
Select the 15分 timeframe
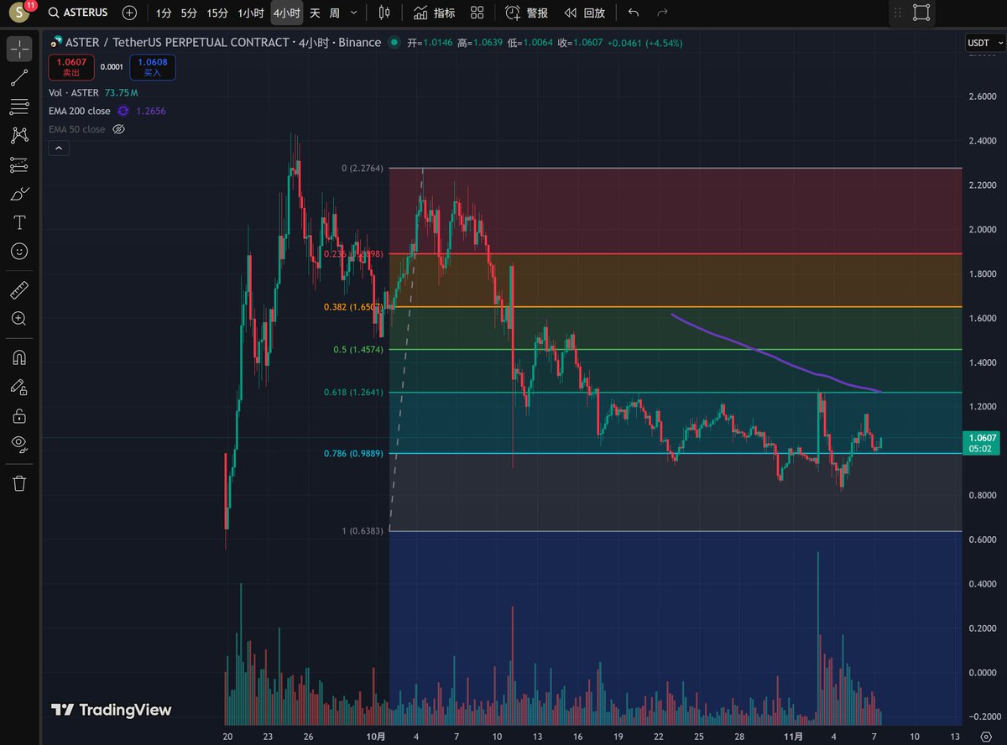click(x=217, y=13)
